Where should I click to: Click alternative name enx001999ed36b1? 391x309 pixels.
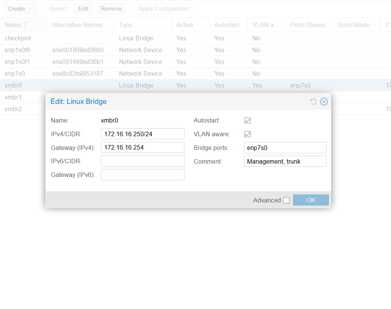point(78,62)
